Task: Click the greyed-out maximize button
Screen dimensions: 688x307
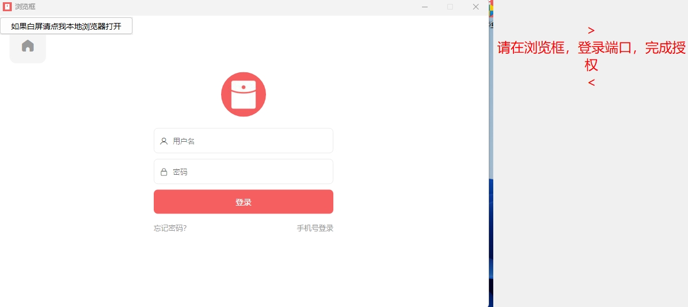Action: [x=450, y=7]
